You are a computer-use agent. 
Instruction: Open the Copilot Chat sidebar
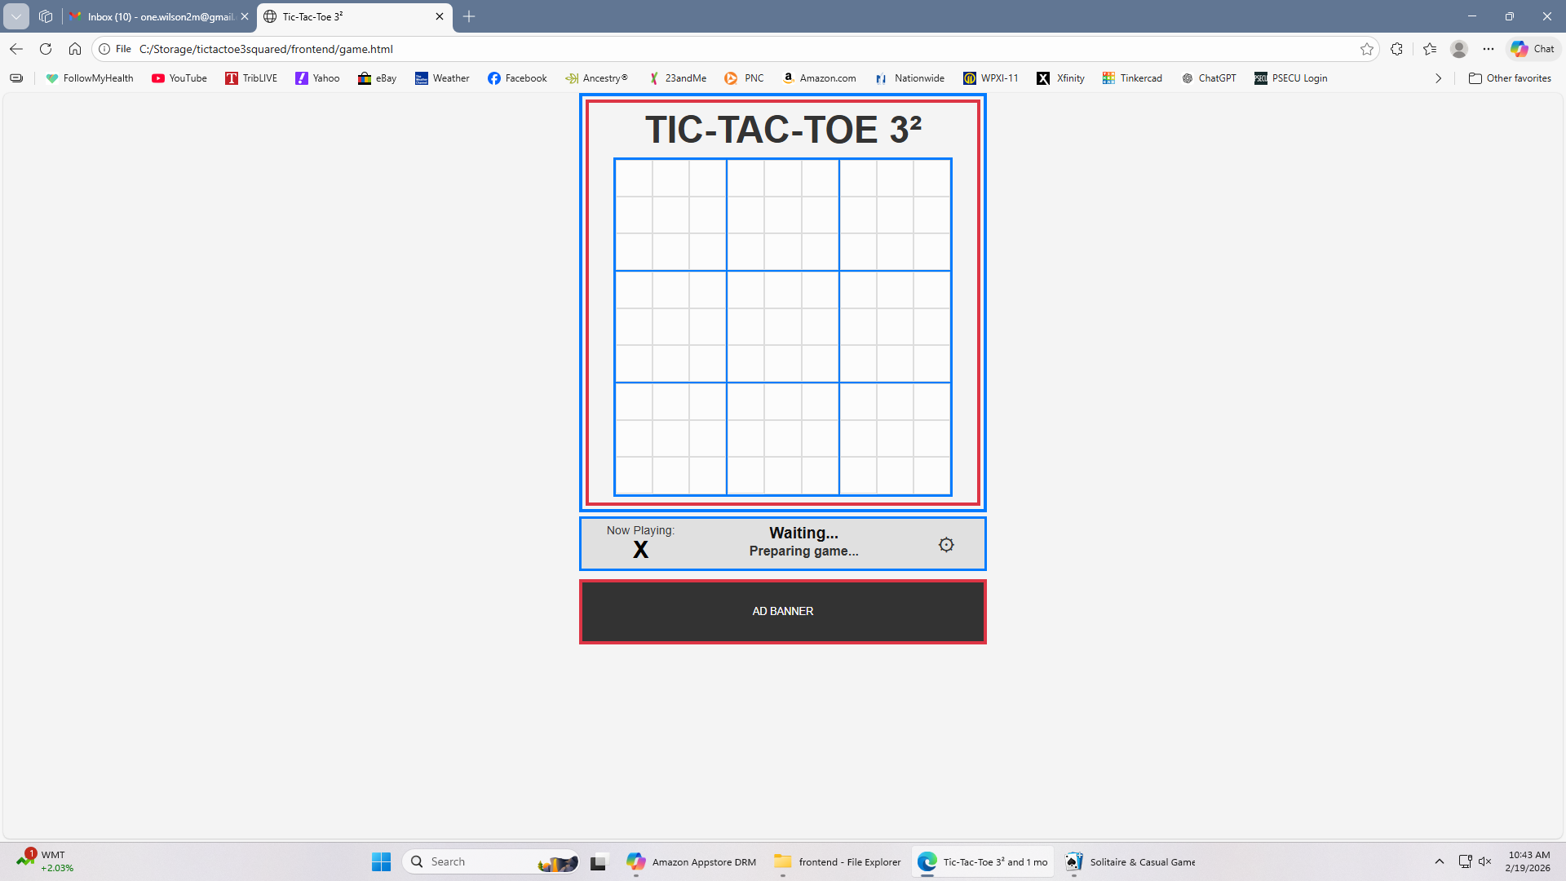pos(1531,48)
